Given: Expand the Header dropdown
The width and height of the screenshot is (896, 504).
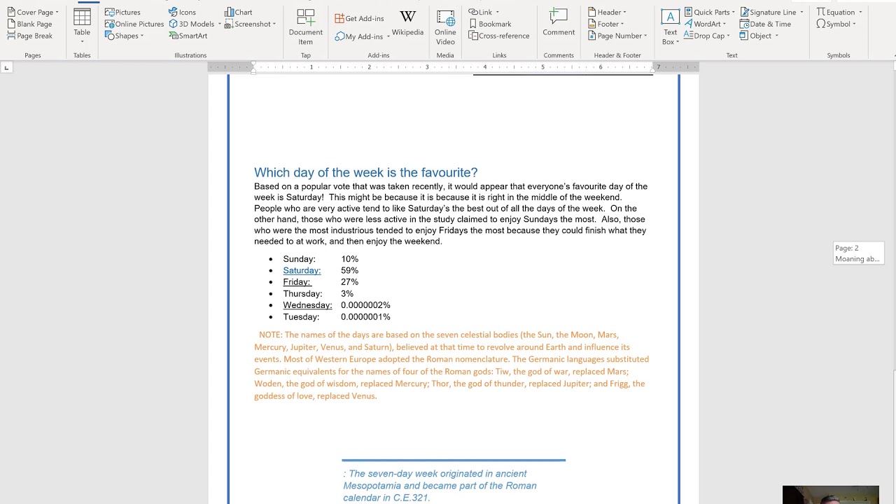Looking at the screenshot, I should (x=624, y=12).
